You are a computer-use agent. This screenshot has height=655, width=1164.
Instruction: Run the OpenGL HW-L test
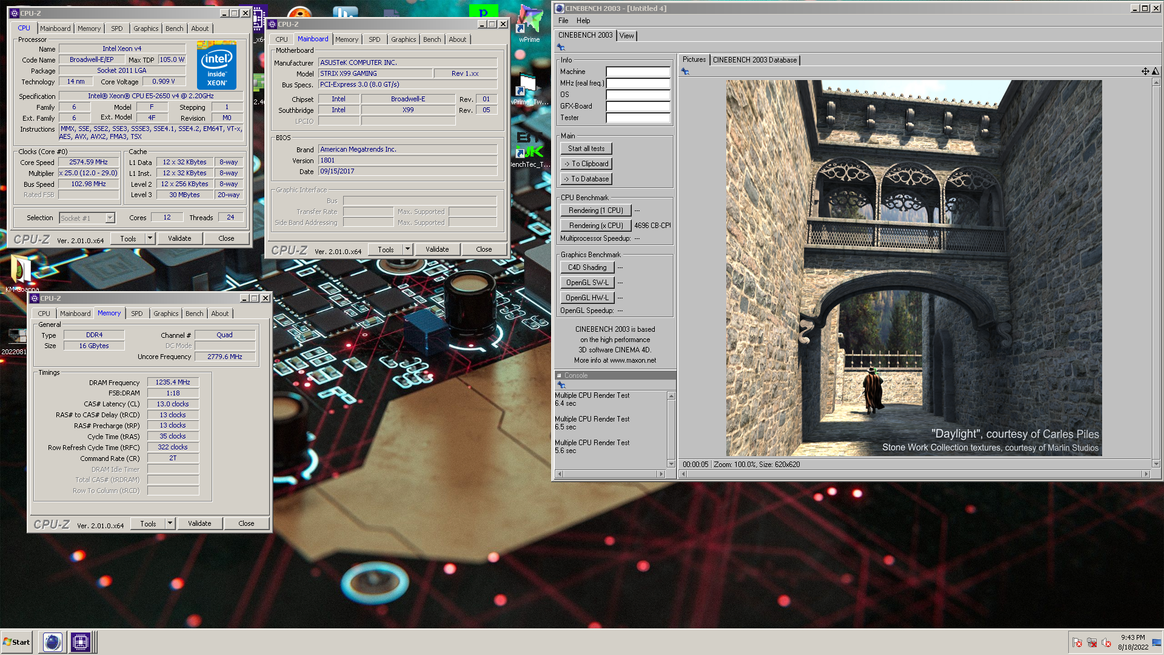587,298
